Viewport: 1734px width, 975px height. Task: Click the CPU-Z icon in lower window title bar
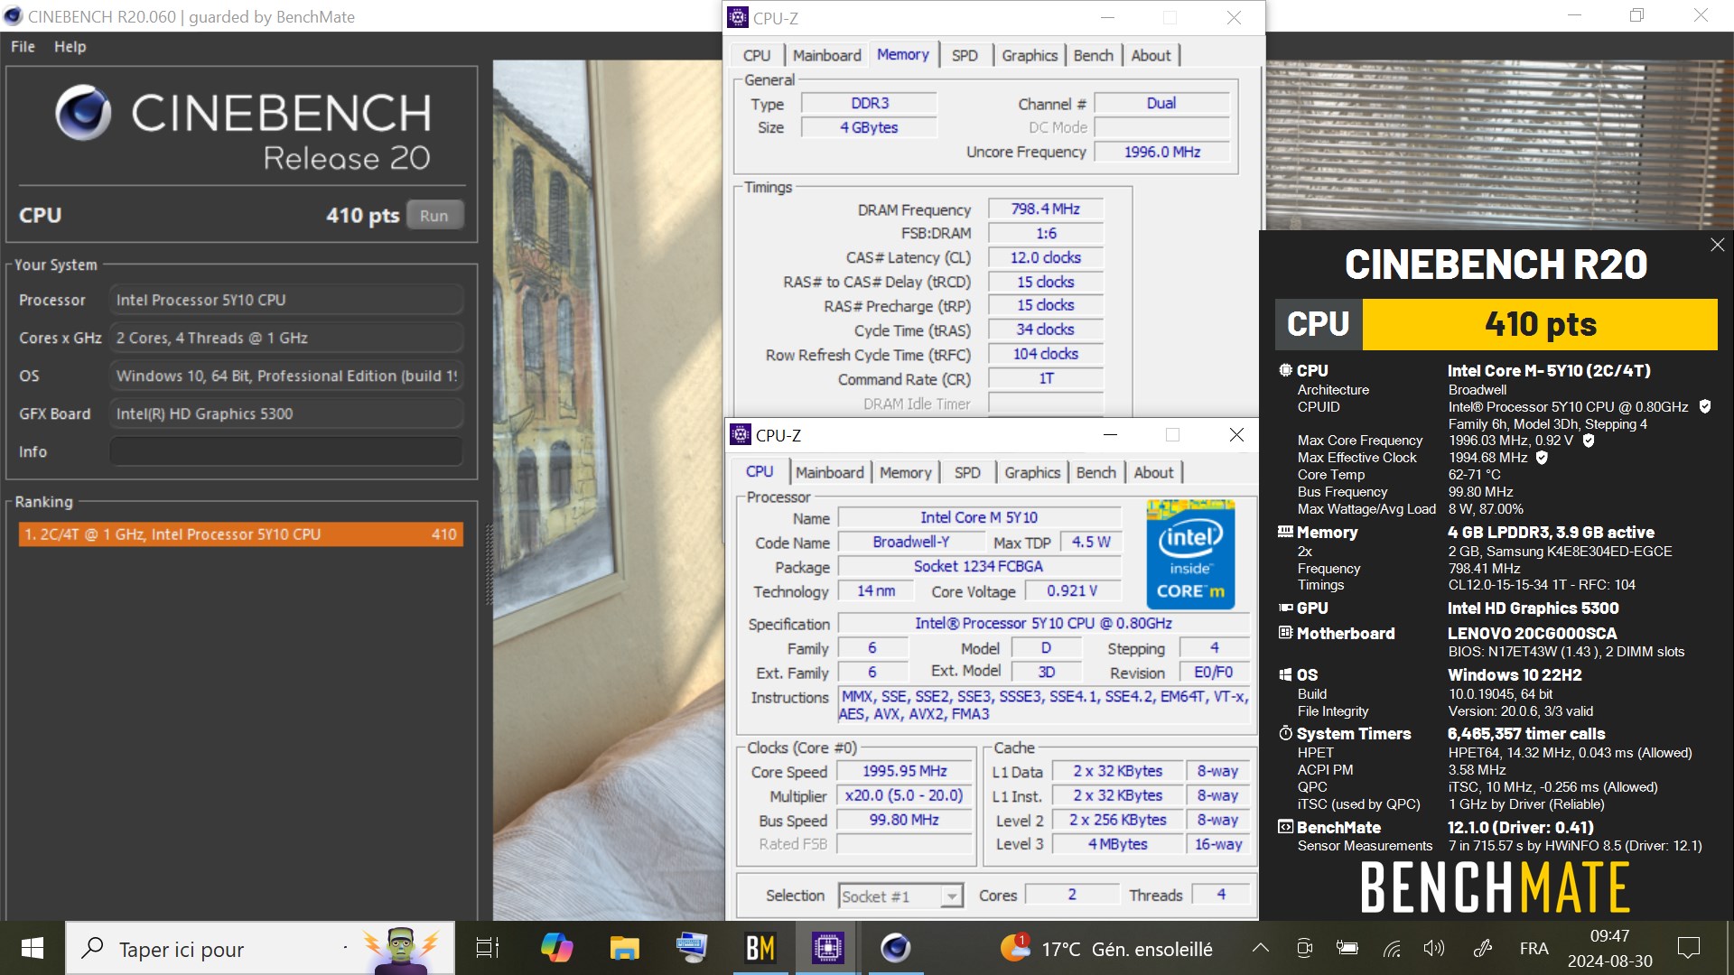pyautogui.click(x=741, y=435)
